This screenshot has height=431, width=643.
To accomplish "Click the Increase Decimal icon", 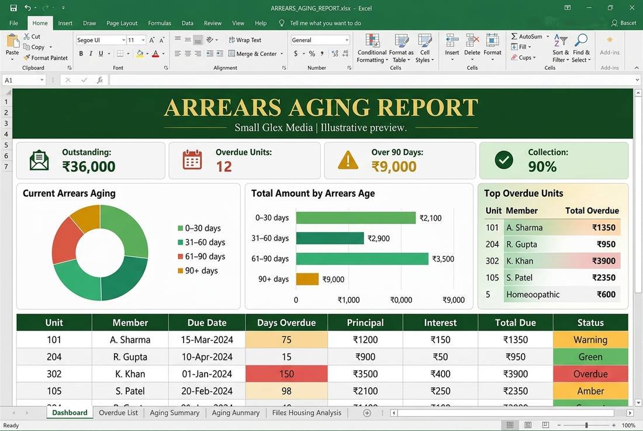I will tap(335, 53).
